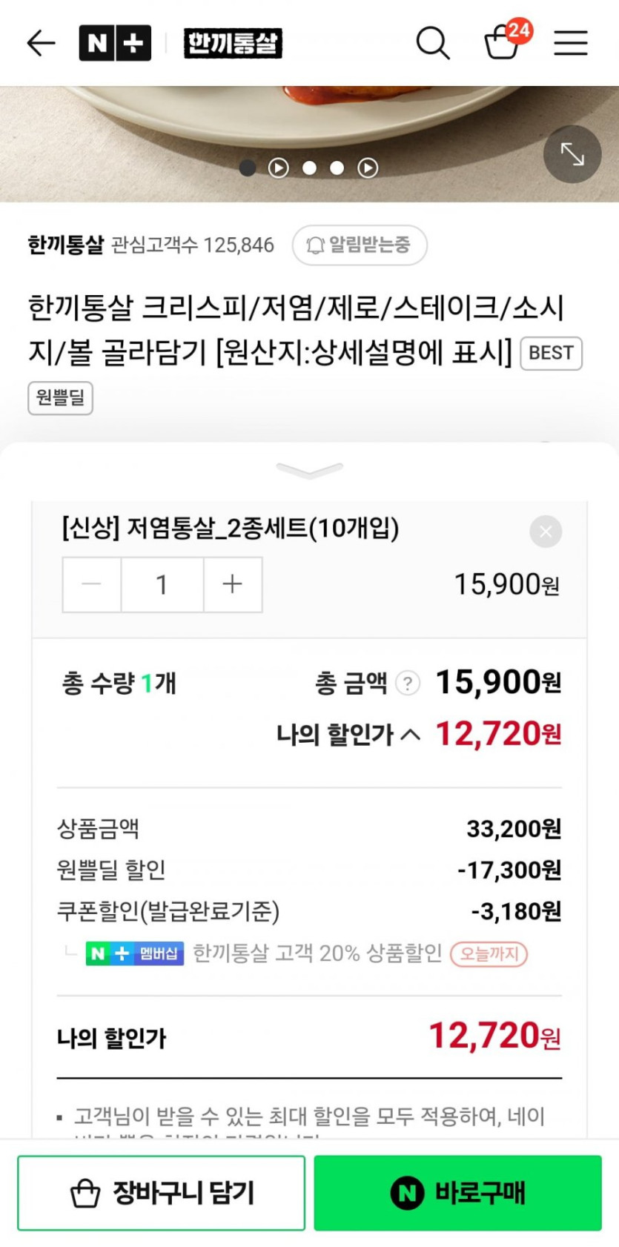619x1247 pixels.
Task: Collapse the 나의 할인가 details
Action: click(410, 735)
